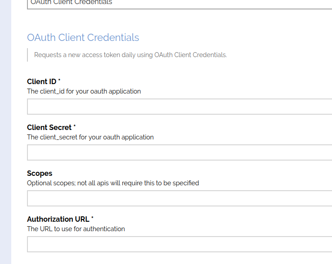Click the Scopes label
This screenshot has height=264, width=332.
point(40,174)
